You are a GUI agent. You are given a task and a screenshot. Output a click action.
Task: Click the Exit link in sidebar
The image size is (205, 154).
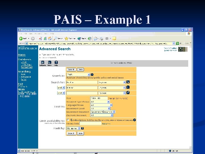point(20,84)
